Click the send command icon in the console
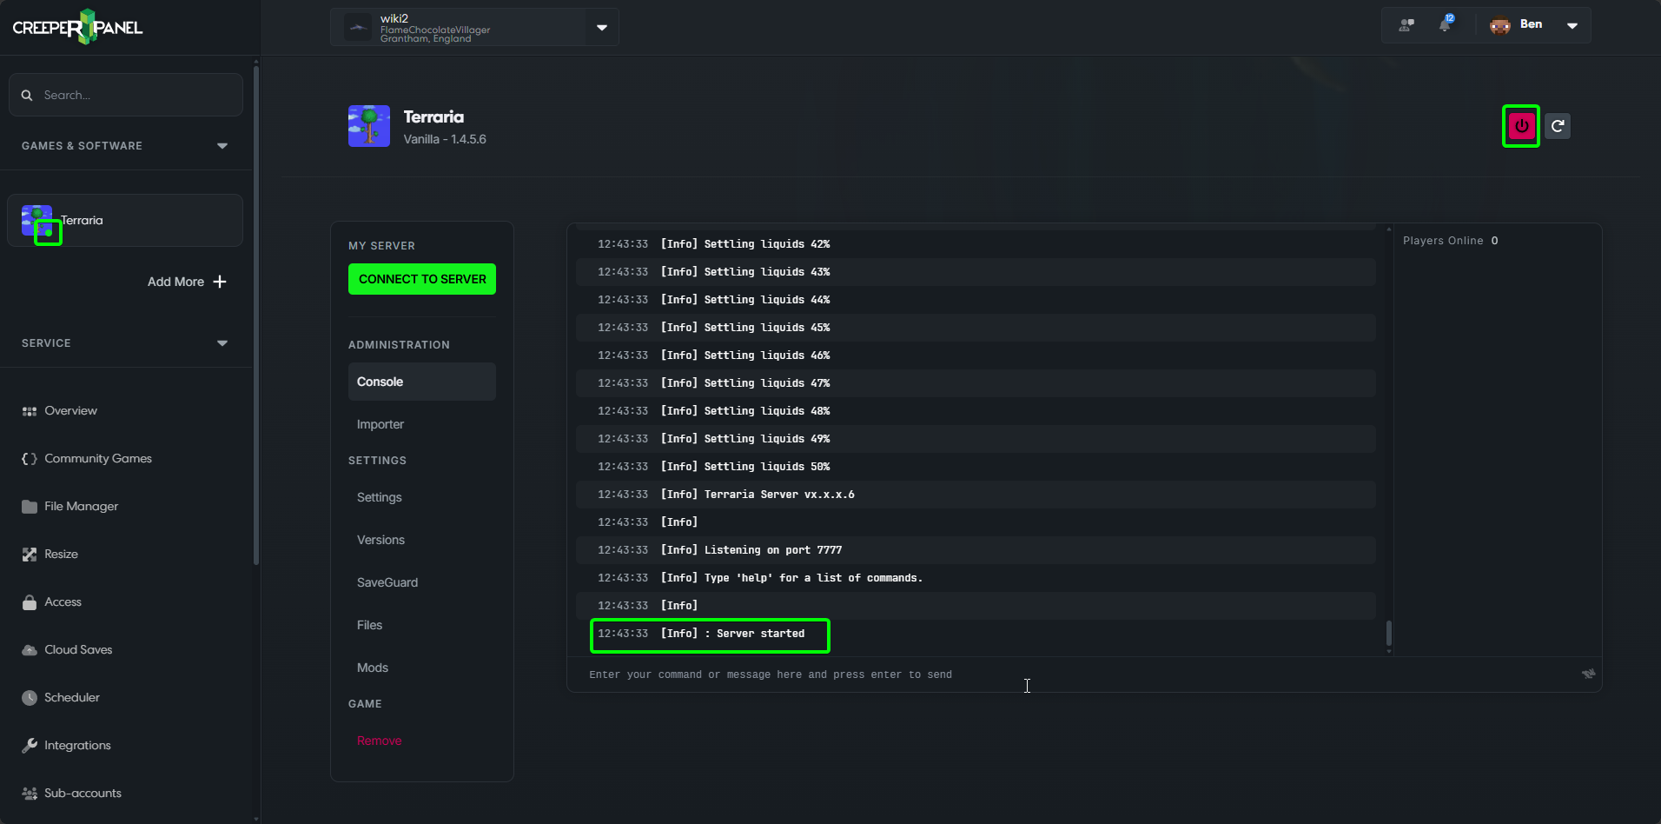Screen dimensions: 1661x824 coord(1588,674)
